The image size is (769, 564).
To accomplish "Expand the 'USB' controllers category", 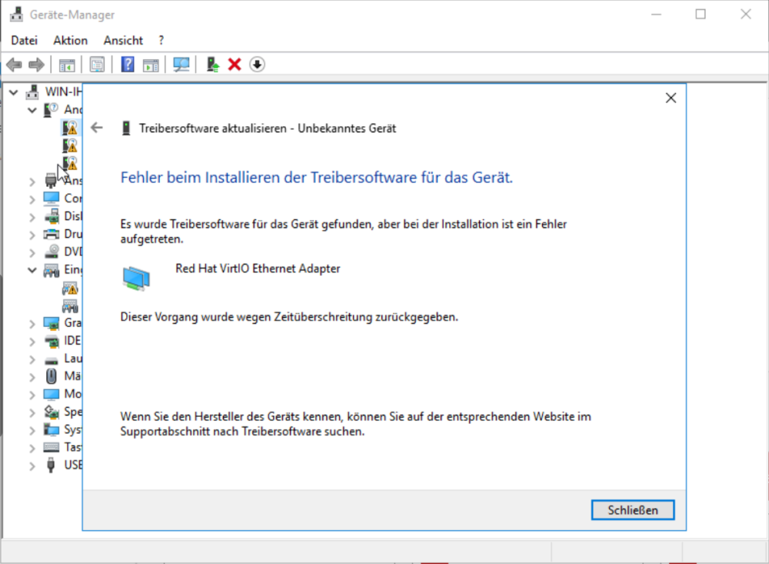I will (x=32, y=466).
